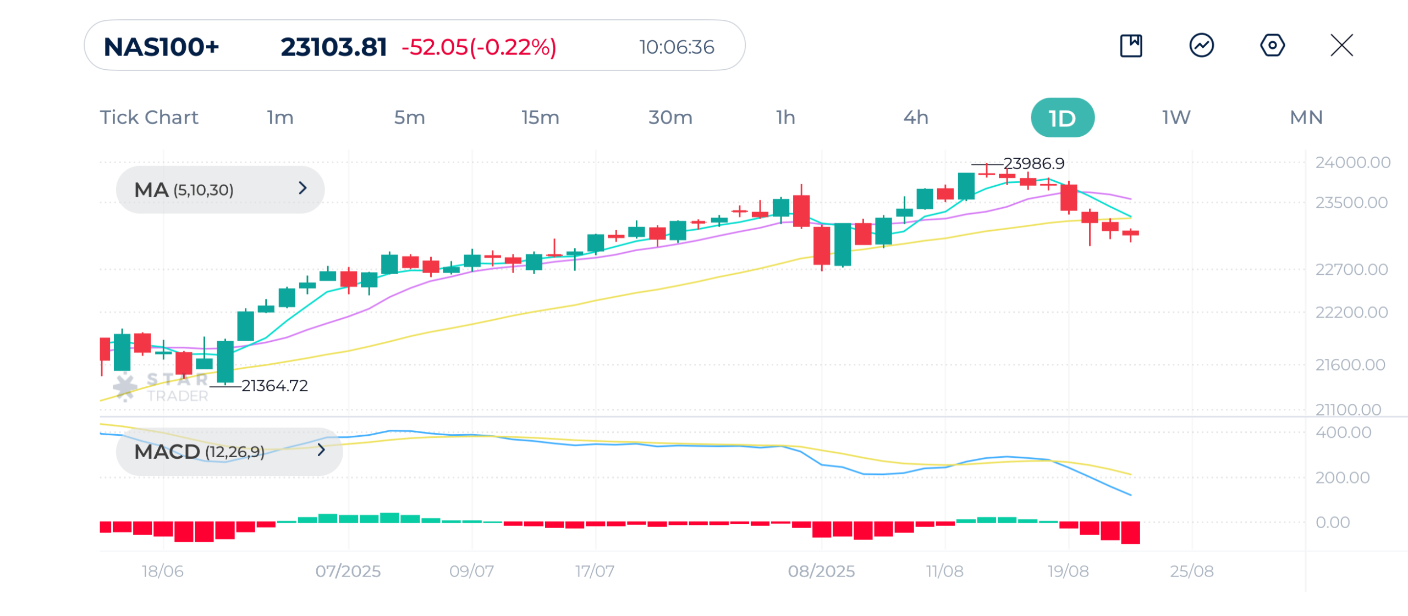Screen dimensions: 1408x616
Task: Select the 15m timeframe
Action: [540, 118]
